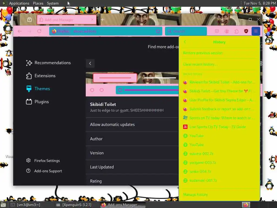Image resolution: width=277 pixels, height=208 pixels.
Task: Go back to themes list with chevron button
Action: point(90,63)
